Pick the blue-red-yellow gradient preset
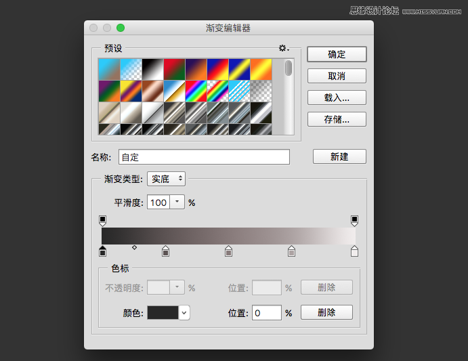 tap(218, 69)
